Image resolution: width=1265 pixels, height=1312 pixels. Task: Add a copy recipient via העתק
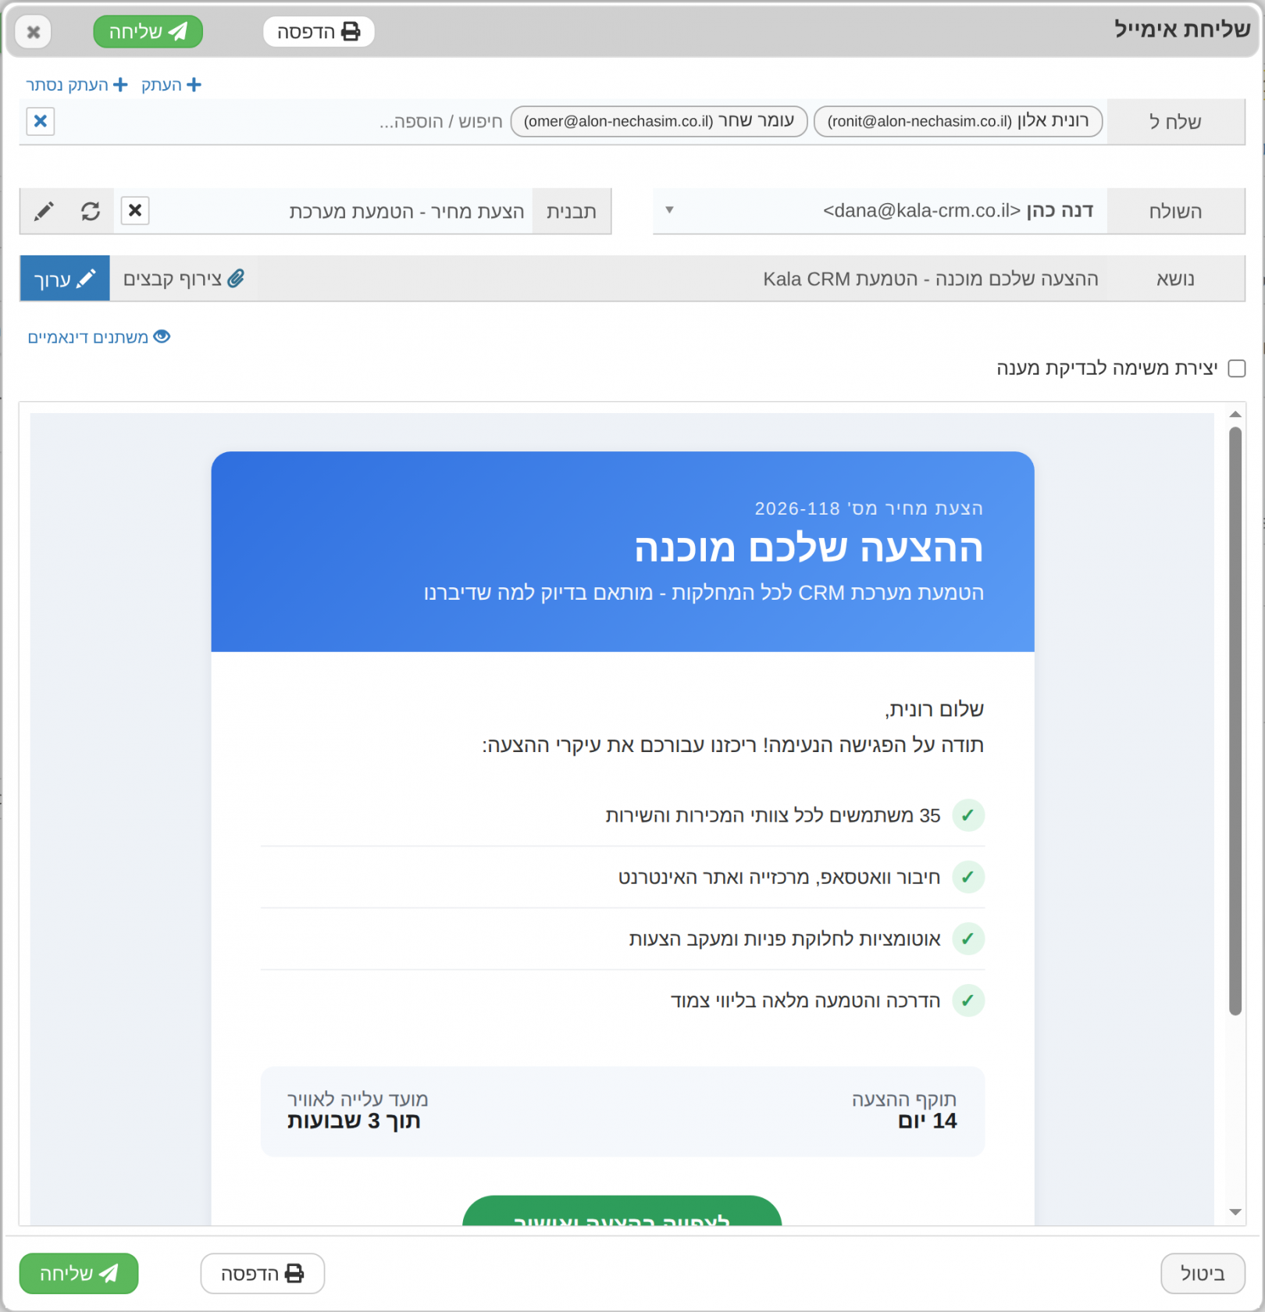[x=171, y=84]
